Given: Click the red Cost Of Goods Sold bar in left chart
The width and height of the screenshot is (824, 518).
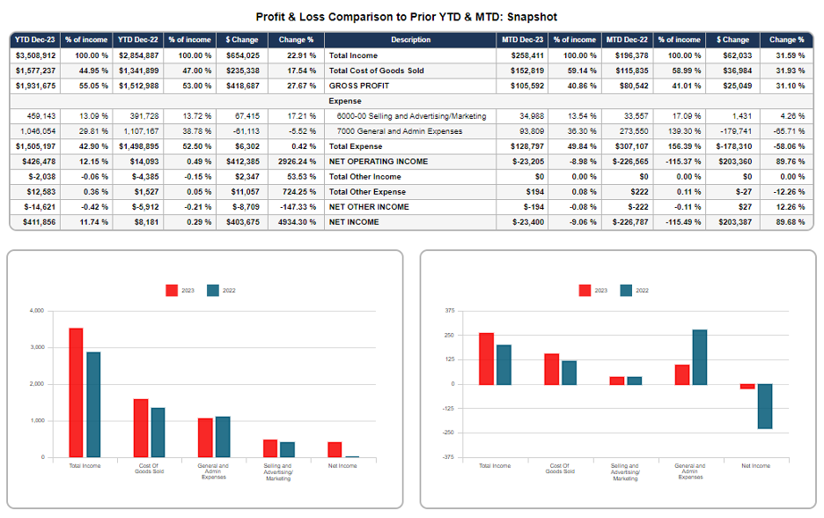Looking at the screenshot, I should click(141, 428).
